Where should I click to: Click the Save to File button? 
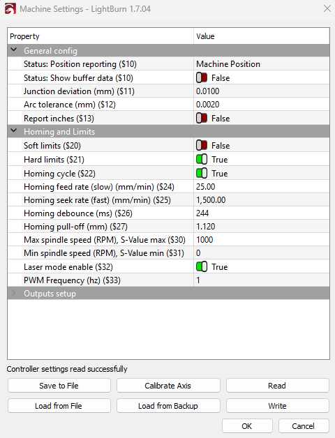coord(59,386)
